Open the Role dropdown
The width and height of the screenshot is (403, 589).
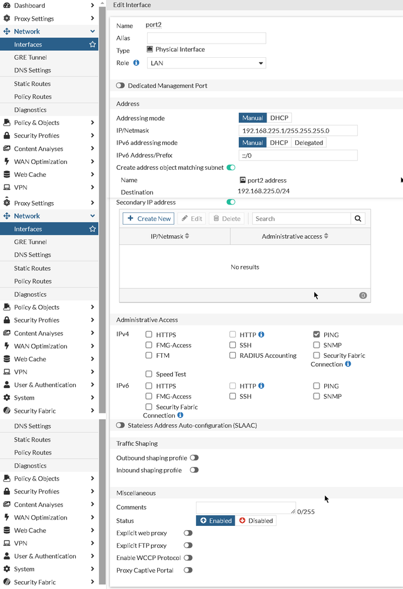click(206, 63)
